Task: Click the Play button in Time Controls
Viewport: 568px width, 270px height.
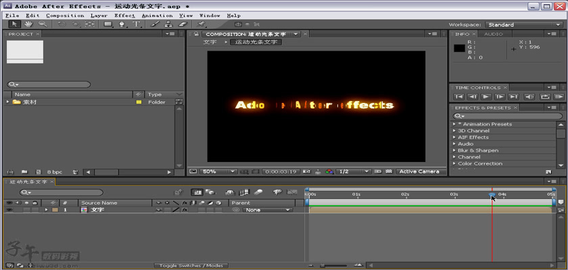Action: (486, 97)
